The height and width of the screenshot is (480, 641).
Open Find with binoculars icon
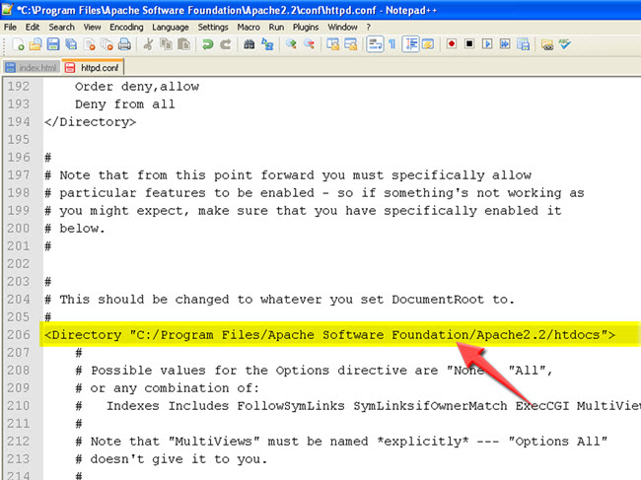pyautogui.click(x=249, y=44)
